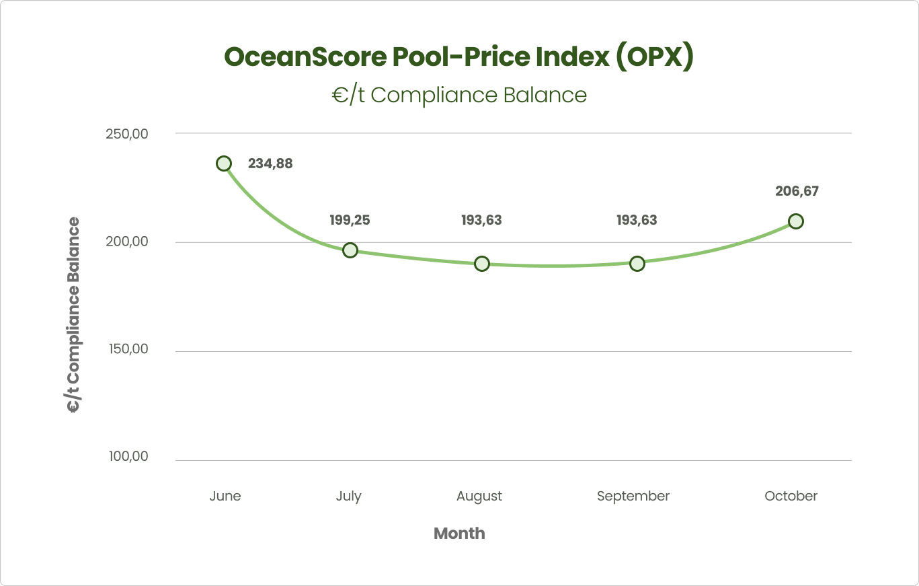Select the 193,63 label above September
The height and width of the screenshot is (586, 919).
point(637,220)
